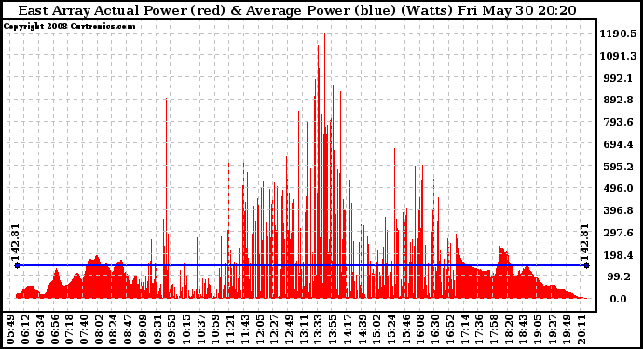Click the x-axis time label 18:43
Screen dimensions: 643x349
tap(524, 329)
